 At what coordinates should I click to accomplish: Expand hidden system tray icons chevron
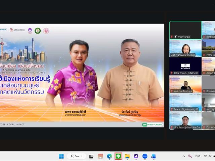[x=183, y=156]
